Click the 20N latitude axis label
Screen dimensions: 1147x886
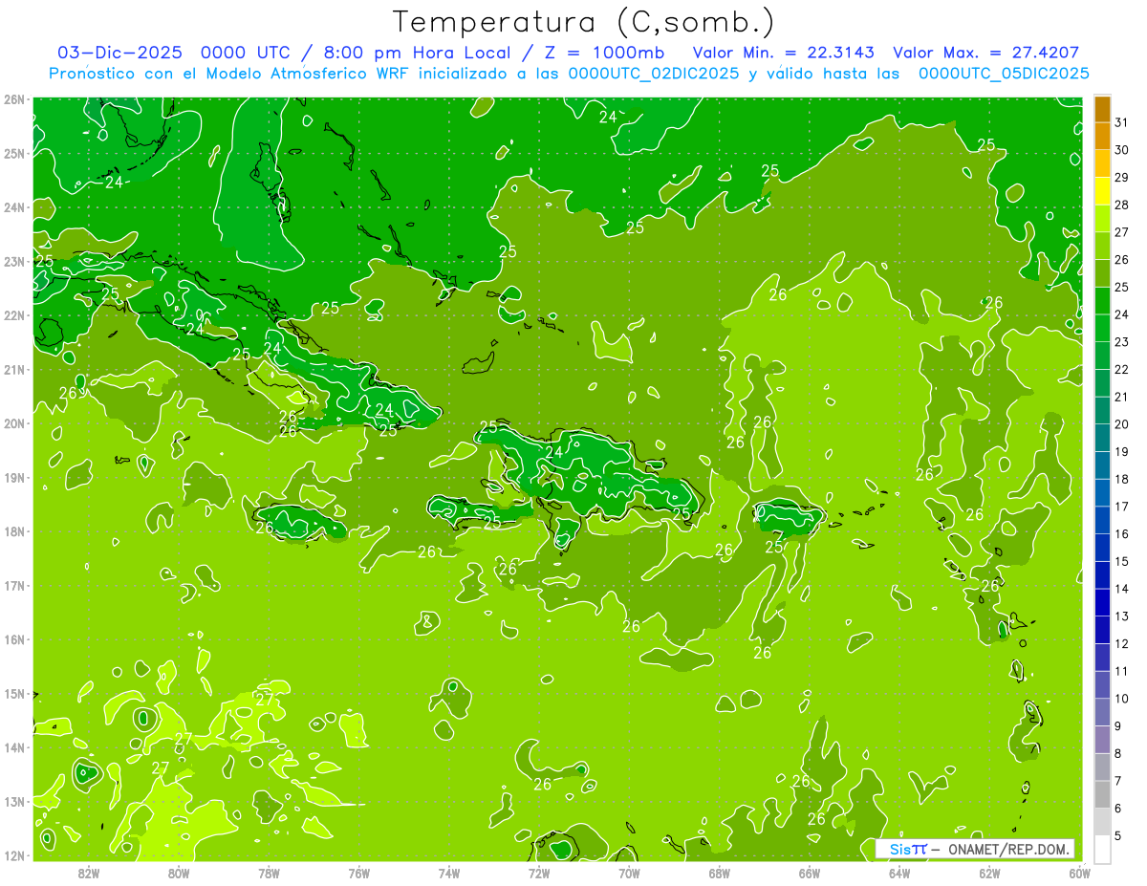point(13,423)
